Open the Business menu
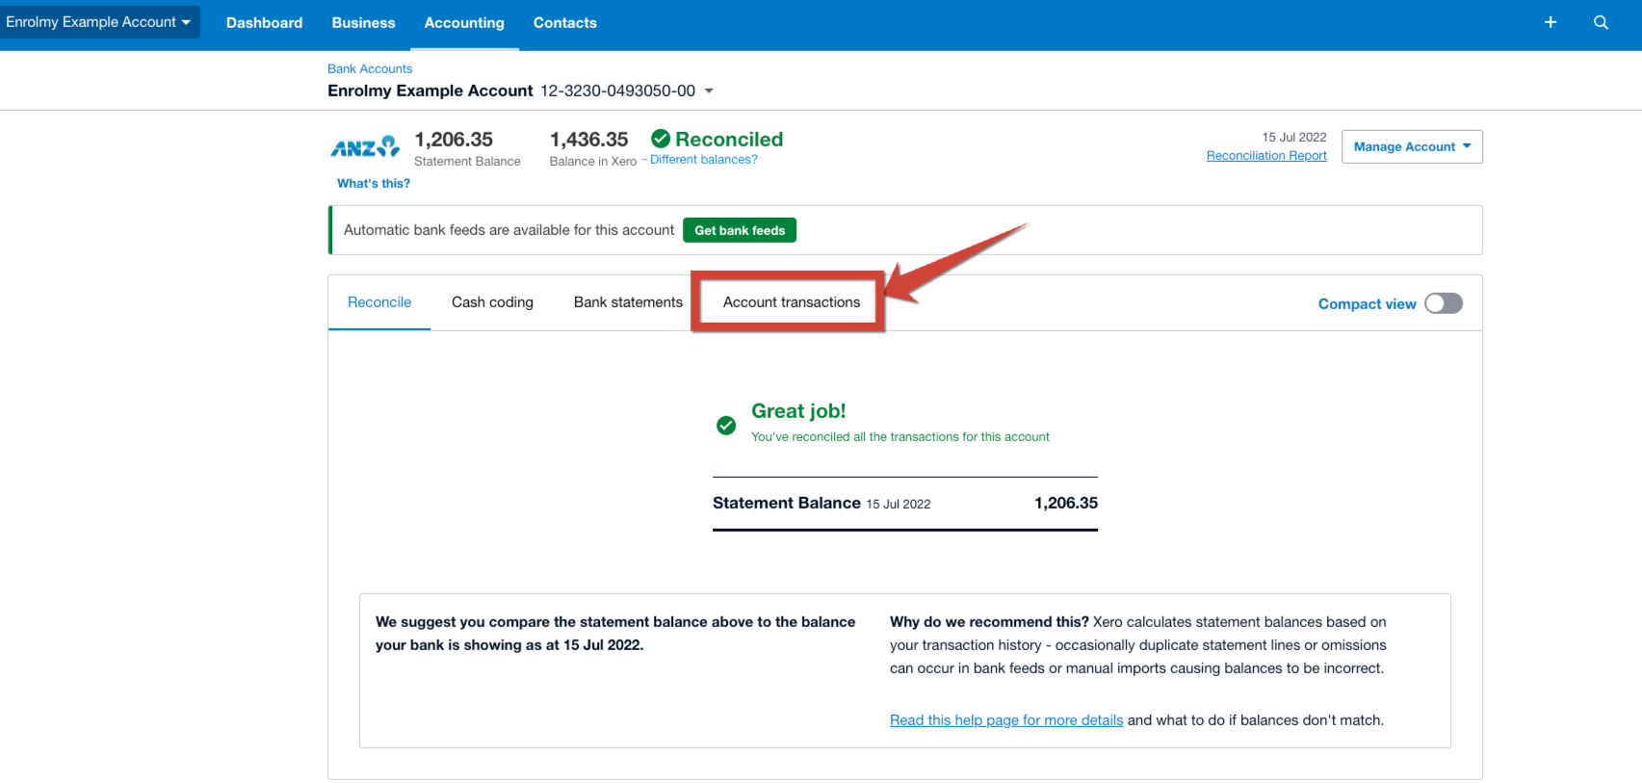The width and height of the screenshot is (1642, 783). (363, 23)
